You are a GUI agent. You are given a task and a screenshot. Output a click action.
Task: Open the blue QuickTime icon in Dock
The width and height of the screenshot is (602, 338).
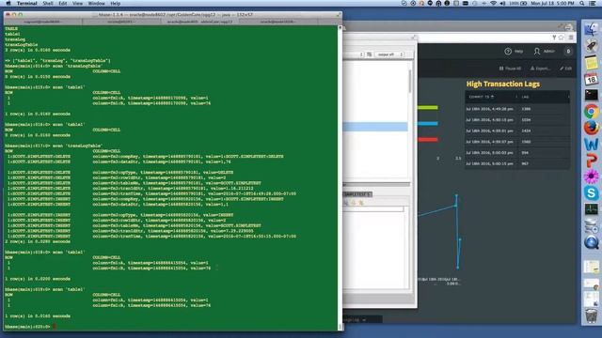(x=592, y=242)
